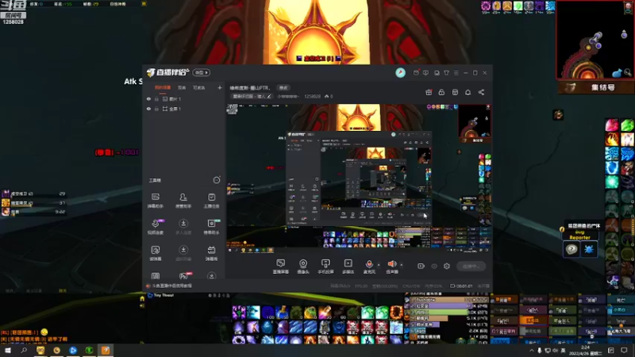Image resolution: width=635 pixels, height=357 pixels.
Task: Open the PK tool with red badge
Action: 183,276
